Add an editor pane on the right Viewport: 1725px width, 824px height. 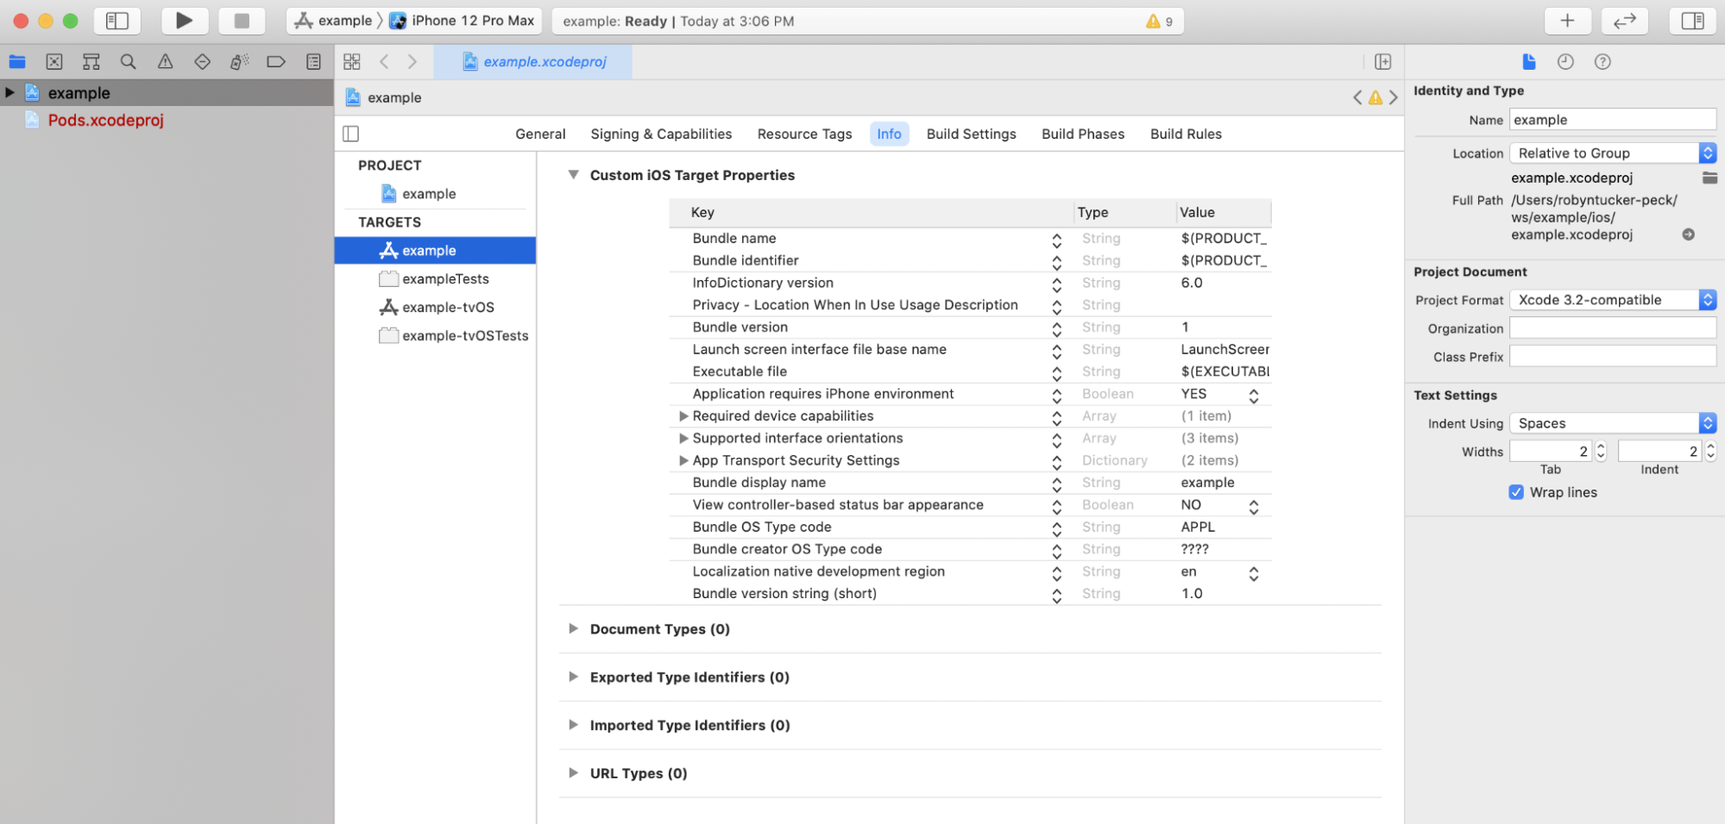pos(1383,62)
